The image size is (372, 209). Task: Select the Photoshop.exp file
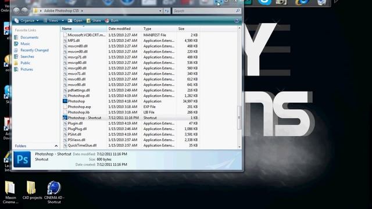click(x=79, y=107)
